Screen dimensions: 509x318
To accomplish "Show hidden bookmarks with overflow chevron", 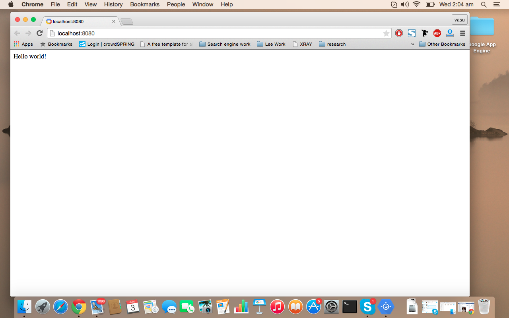I will [412, 44].
